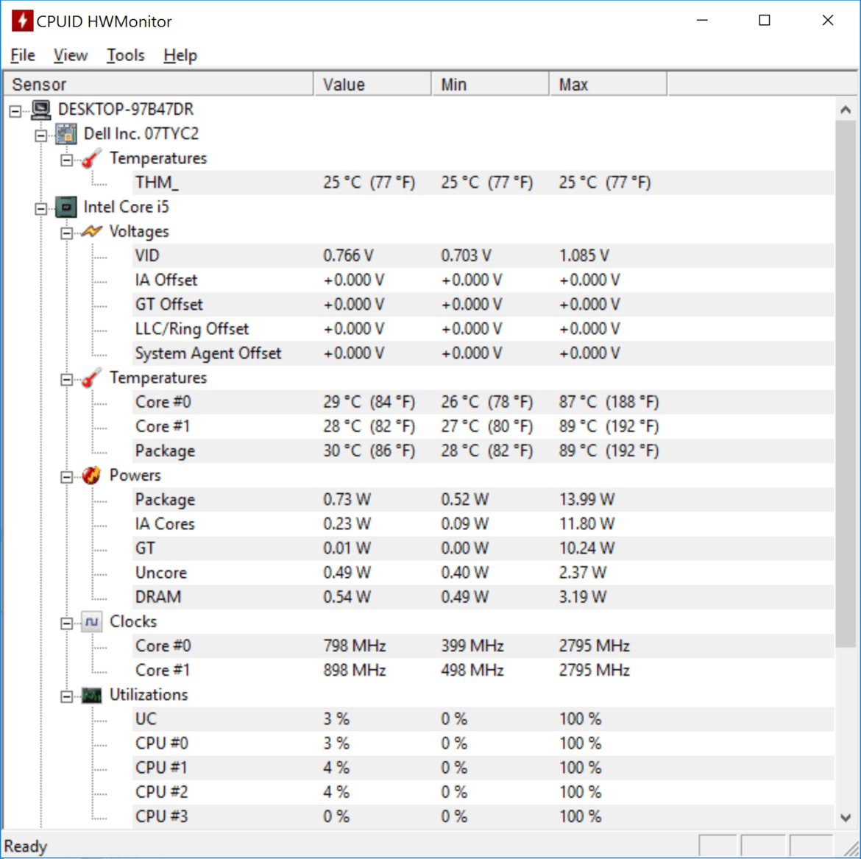Image resolution: width=861 pixels, height=859 pixels.
Task: Select the Core #1 clock row
Action: 483,670
